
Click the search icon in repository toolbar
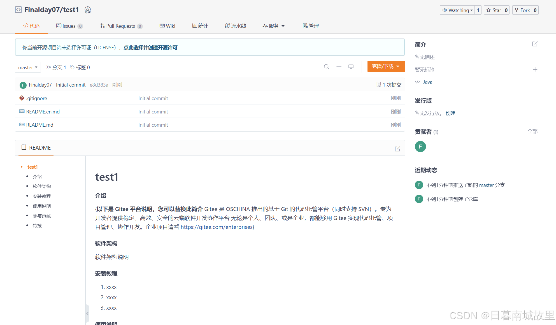pyautogui.click(x=326, y=67)
